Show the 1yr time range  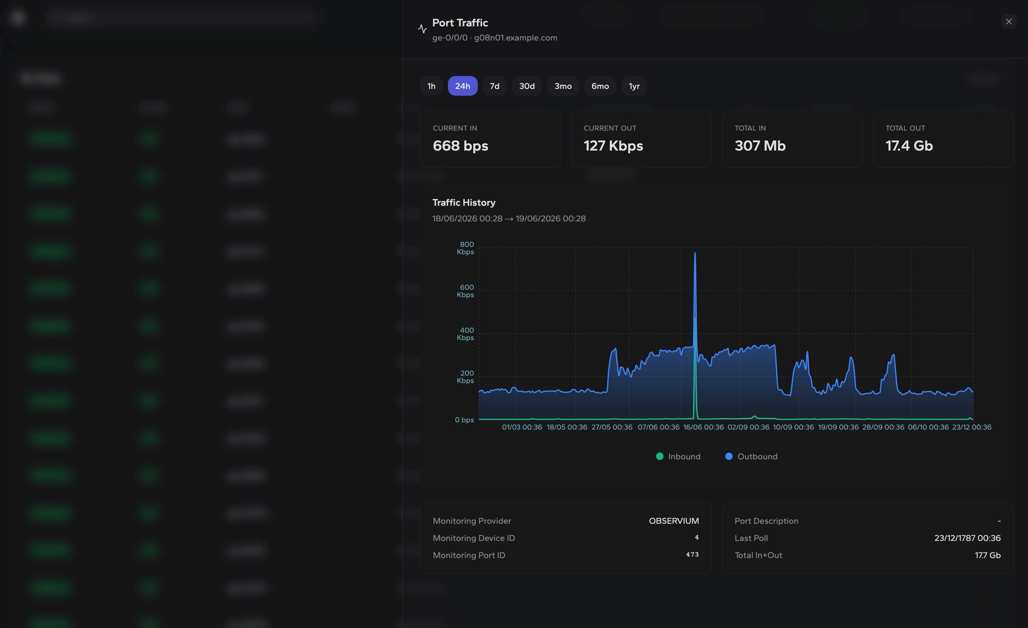(x=634, y=86)
